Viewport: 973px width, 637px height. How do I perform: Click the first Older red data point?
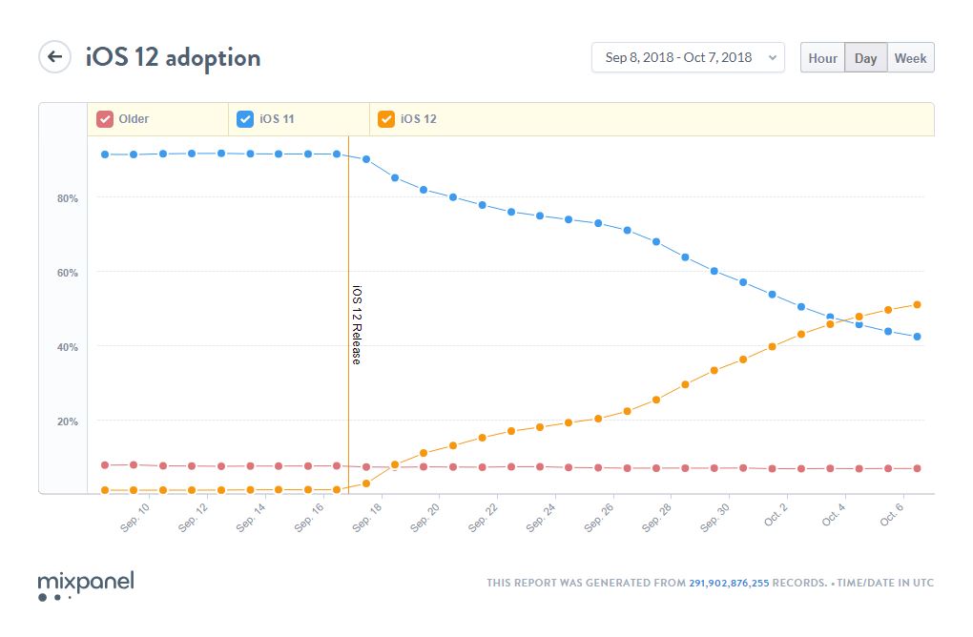point(105,465)
